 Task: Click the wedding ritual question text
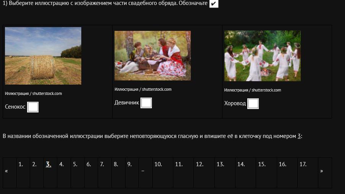coord(105,3)
